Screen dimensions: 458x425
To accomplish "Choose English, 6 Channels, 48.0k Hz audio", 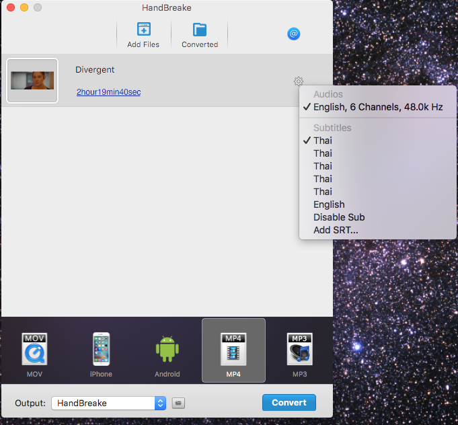I will click(x=378, y=107).
